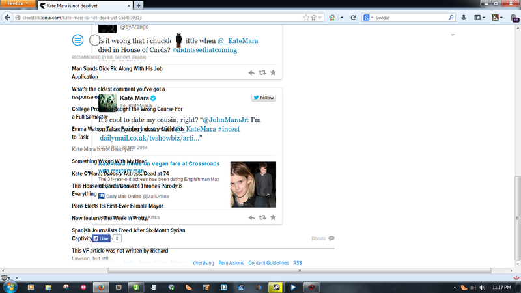521x293 pixels.
Task: Open the #didntseethatcoming hashtag
Action: pos(204,50)
